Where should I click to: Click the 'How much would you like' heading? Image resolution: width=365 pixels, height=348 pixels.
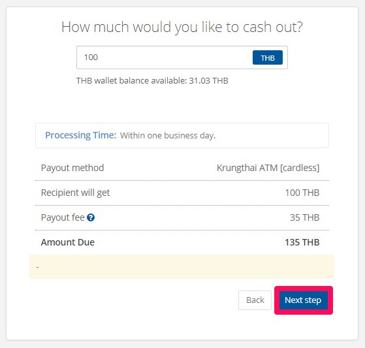click(x=182, y=27)
